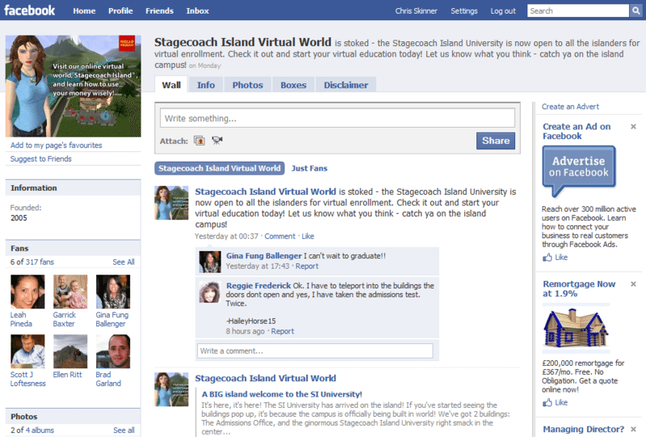
Task: Click See All fans
Action: pyautogui.click(x=124, y=262)
